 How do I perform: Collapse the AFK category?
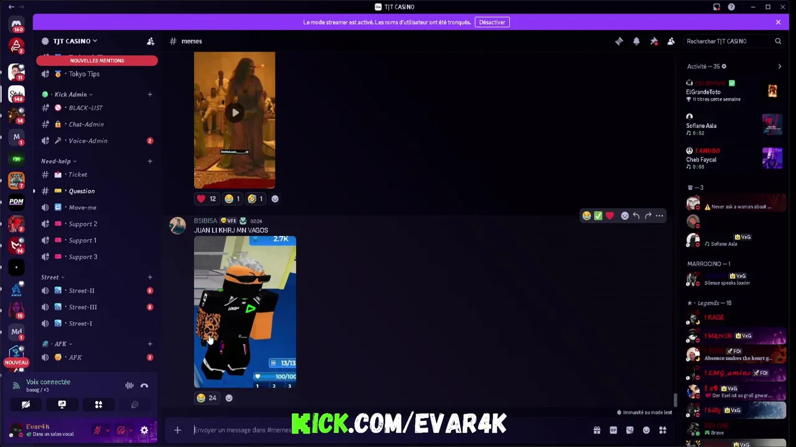[57, 343]
